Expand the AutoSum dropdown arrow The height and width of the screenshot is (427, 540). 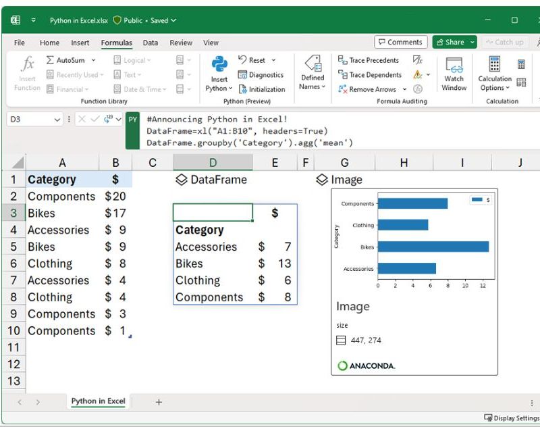coord(93,60)
